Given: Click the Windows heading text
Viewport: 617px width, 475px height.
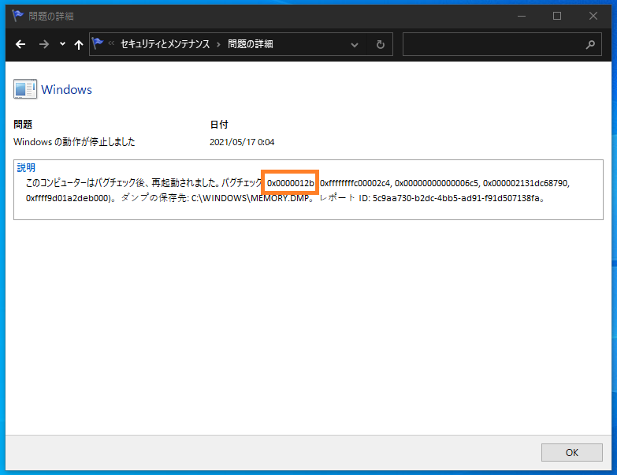Looking at the screenshot, I should [x=66, y=90].
